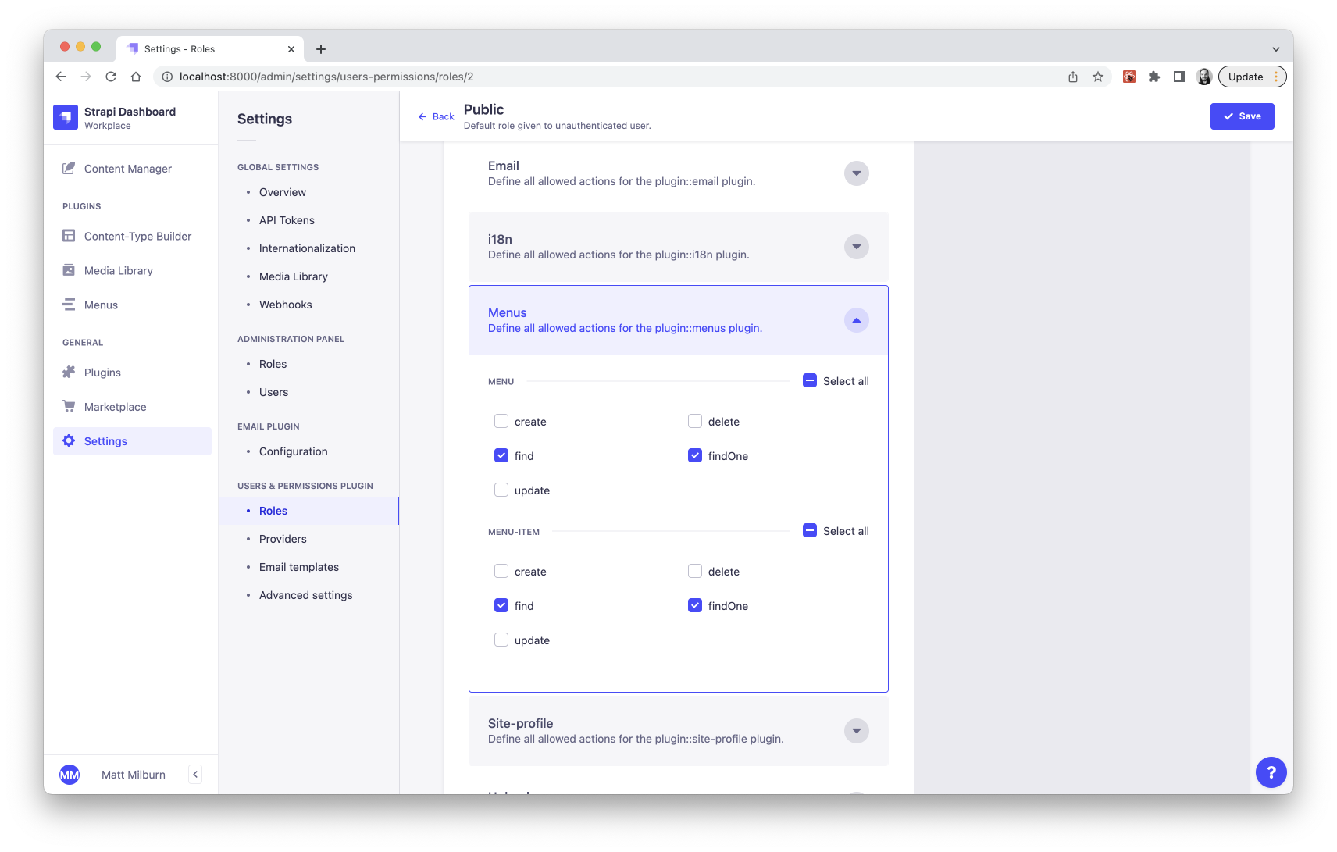1337x852 pixels.
Task: Click the browser home icon
Action: pyautogui.click(x=136, y=77)
